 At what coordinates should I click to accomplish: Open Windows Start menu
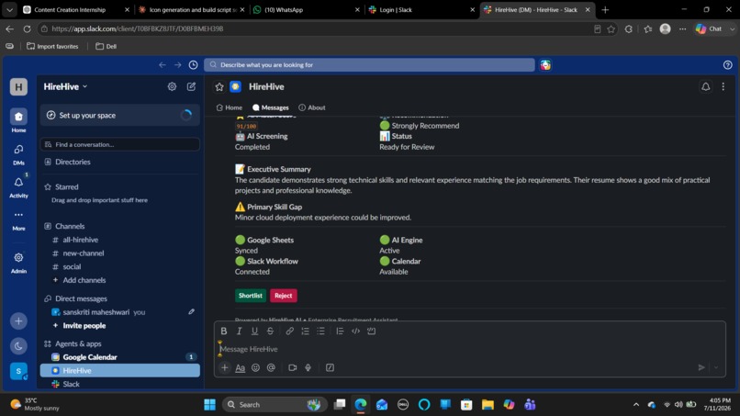(209, 405)
